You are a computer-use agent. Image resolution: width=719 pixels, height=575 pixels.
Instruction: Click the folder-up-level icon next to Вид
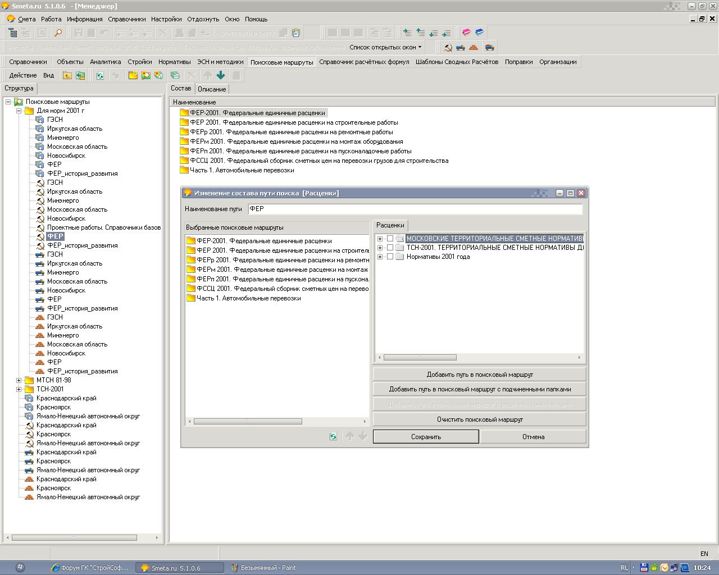pos(67,75)
